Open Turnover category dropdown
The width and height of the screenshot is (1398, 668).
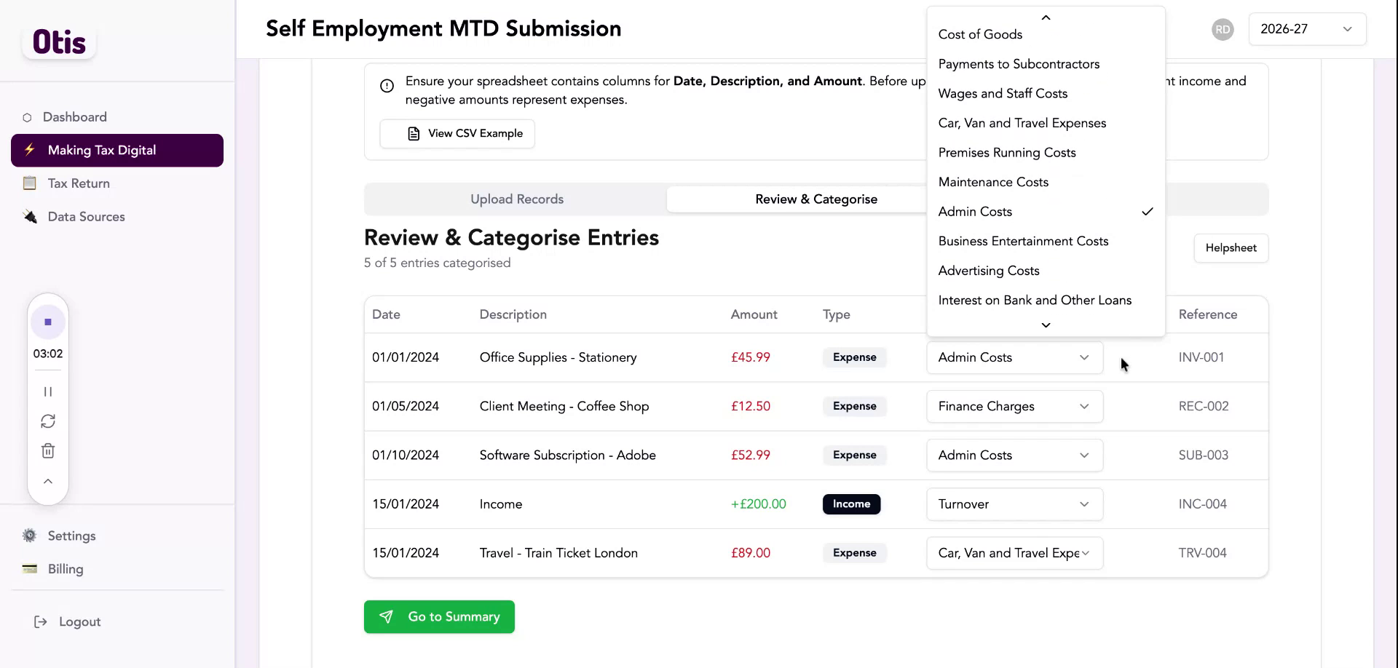(x=1014, y=504)
